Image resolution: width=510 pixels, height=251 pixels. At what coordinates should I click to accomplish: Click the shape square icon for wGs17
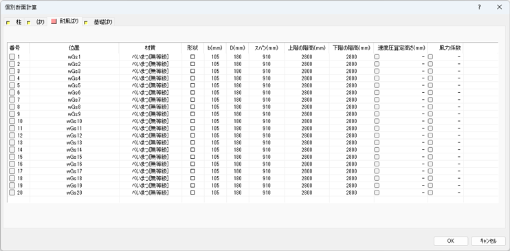pos(192,171)
